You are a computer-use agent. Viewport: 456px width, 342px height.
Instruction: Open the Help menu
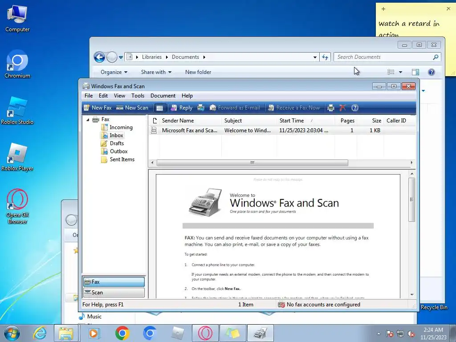[x=187, y=96]
